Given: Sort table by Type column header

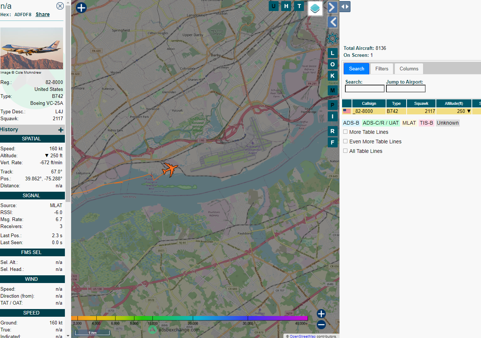Looking at the screenshot, I should (396, 103).
